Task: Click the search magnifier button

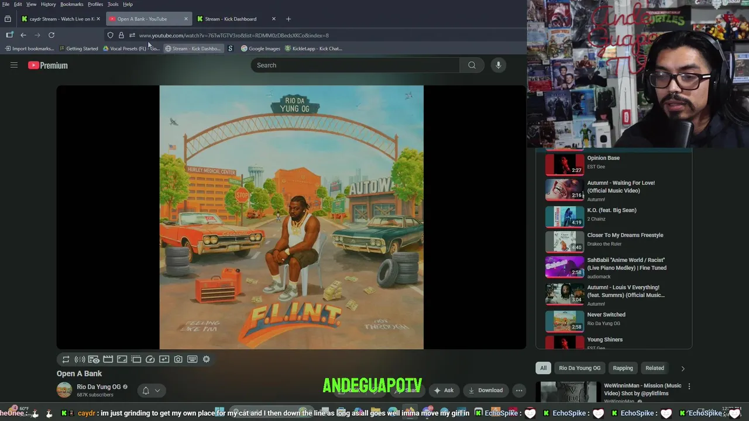Action: [472, 65]
